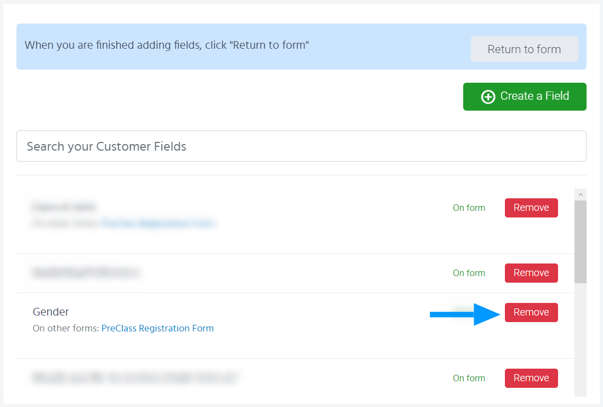Click the field list scrollbar thumb
Viewport: 603px width, 407px height.
pyautogui.click(x=581, y=241)
